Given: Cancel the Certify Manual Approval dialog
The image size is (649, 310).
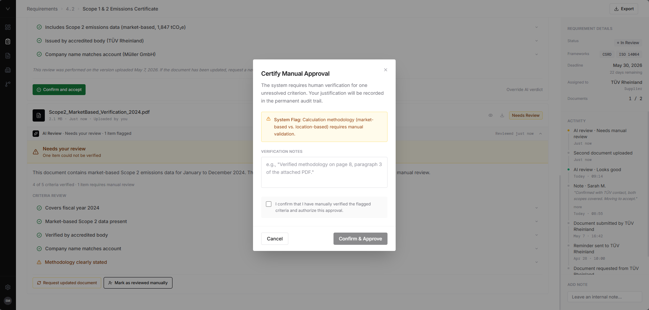Looking at the screenshot, I should point(275,239).
